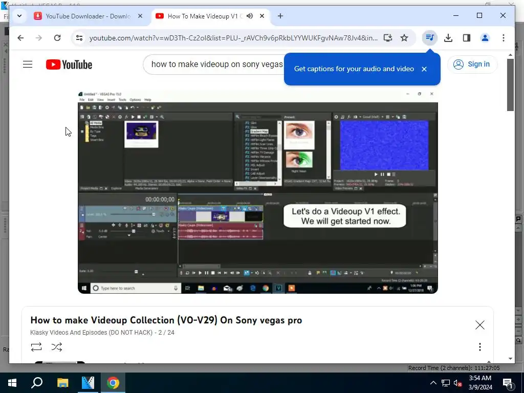Close the YouTube Downloader tab
The width and height of the screenshot is (524, 393).
click(140, 16)
